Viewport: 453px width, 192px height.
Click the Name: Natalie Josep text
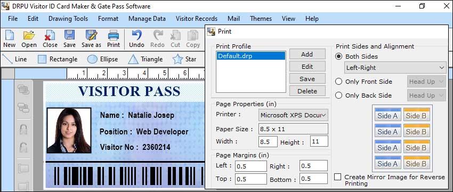[137, 115]
